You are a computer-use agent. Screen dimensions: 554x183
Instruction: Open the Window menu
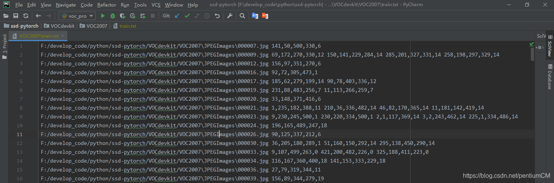[x=174, y=5]
